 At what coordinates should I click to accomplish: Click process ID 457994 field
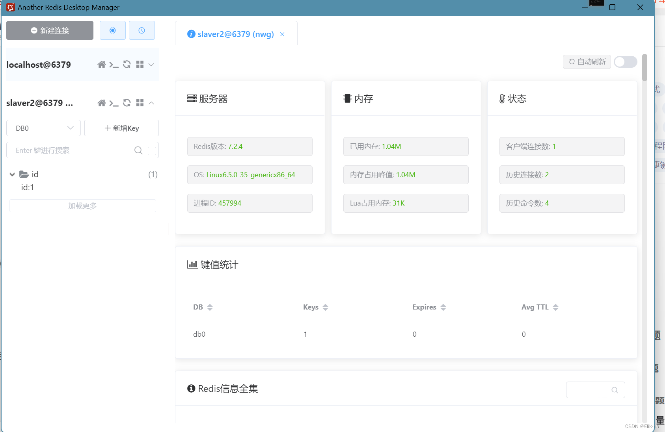click(x=250, y=203)
